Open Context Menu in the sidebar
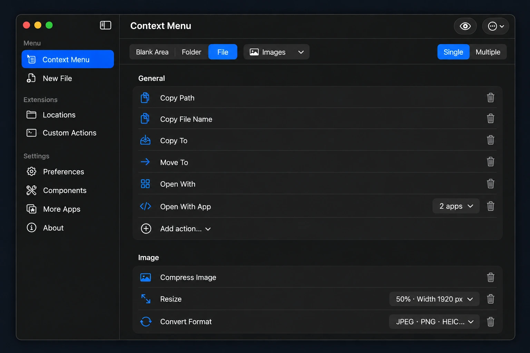This screenshot has height=353, width=530. tap(68, 59)
